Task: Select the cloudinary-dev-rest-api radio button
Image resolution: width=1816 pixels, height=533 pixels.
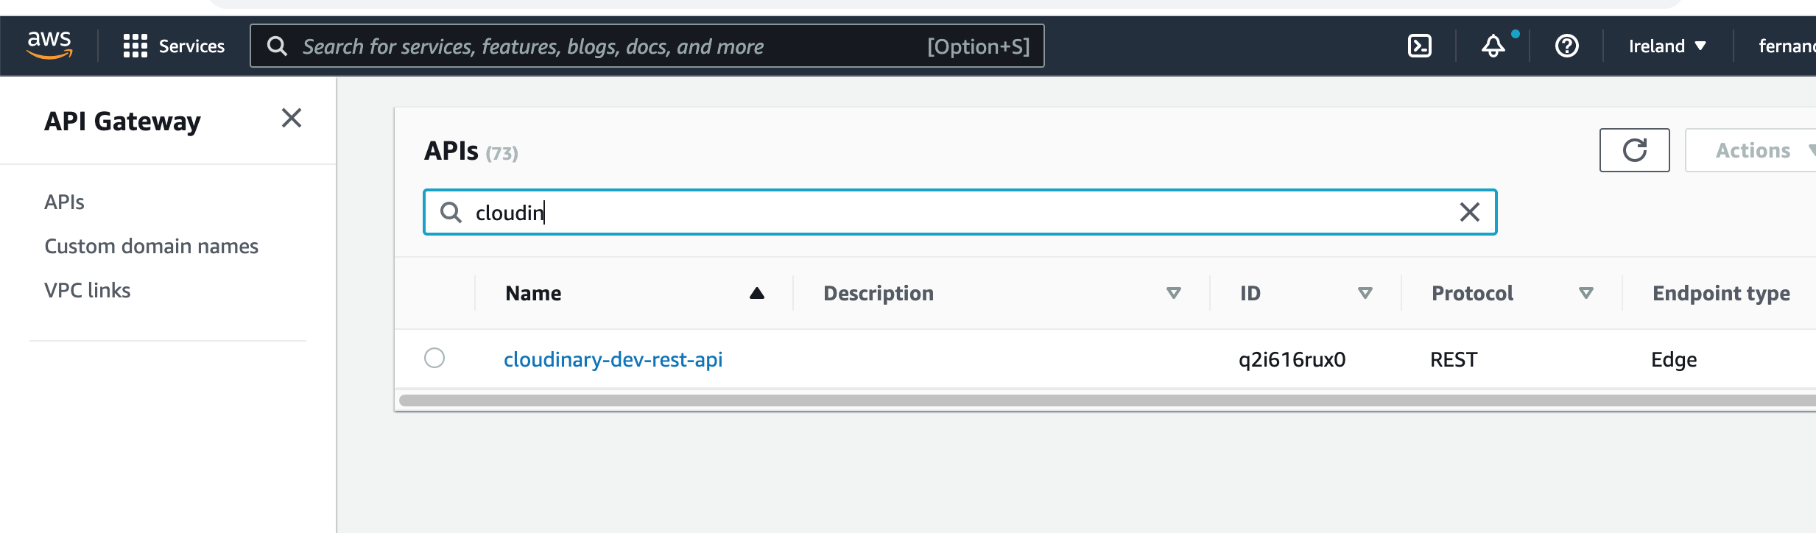Action: [x=434, y=358]
